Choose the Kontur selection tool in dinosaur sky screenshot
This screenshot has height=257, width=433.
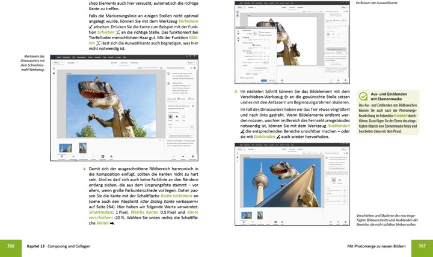pyautogui.click(x=182, y=99)
